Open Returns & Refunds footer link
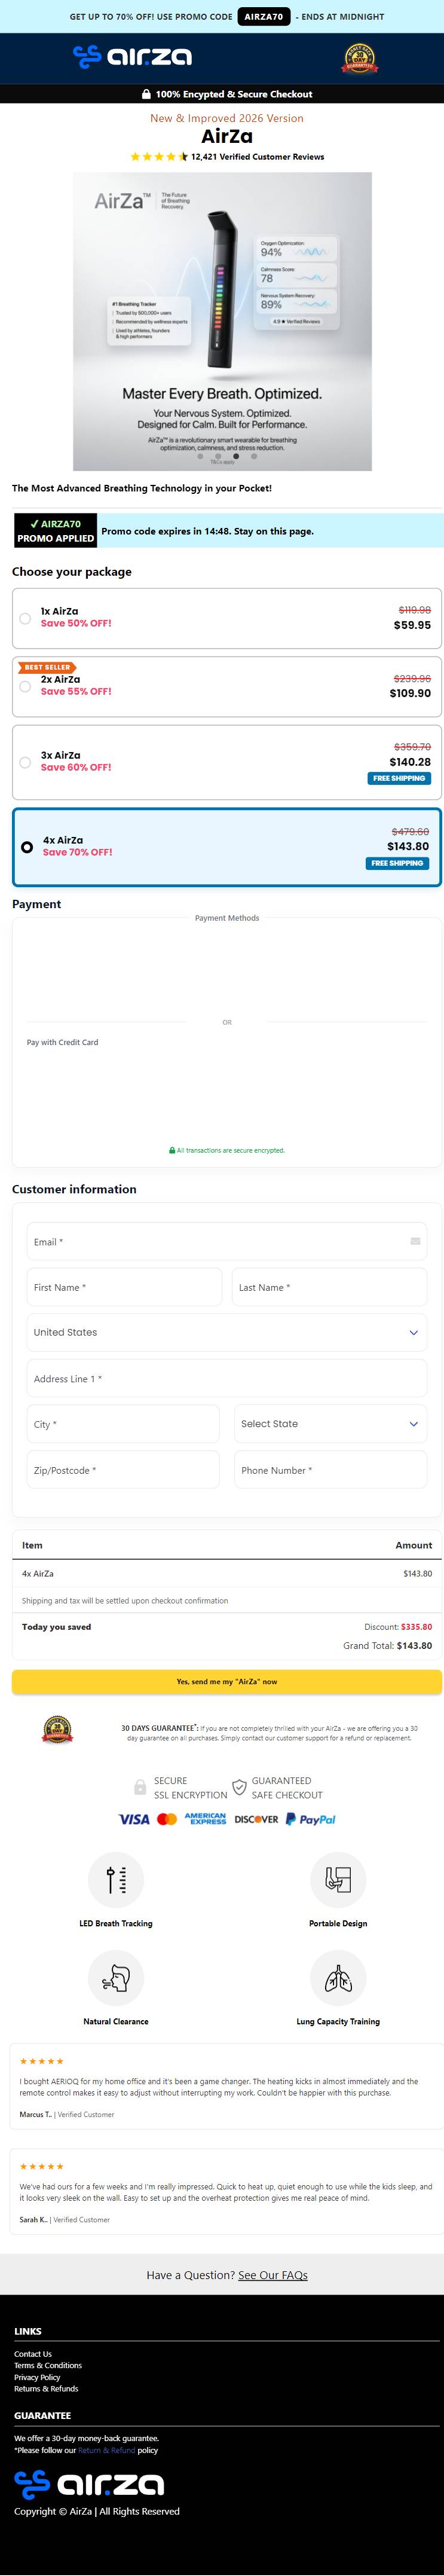This screenshot has height=2575, width=444. [x=46, y=2388]
